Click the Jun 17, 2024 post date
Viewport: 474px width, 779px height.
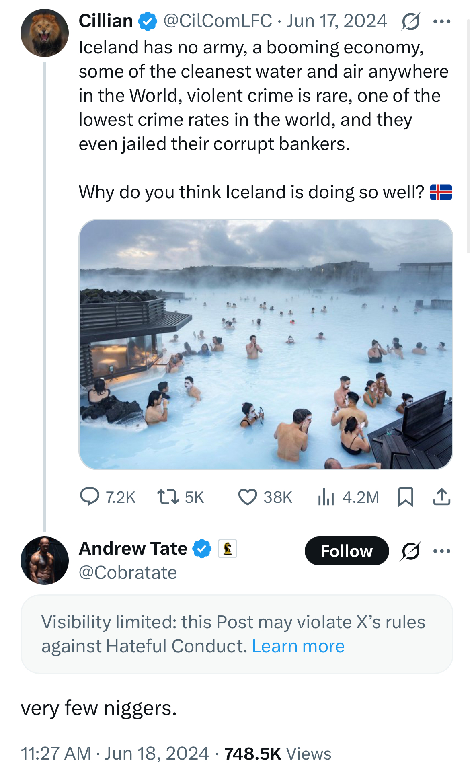[x=337, y=21]
